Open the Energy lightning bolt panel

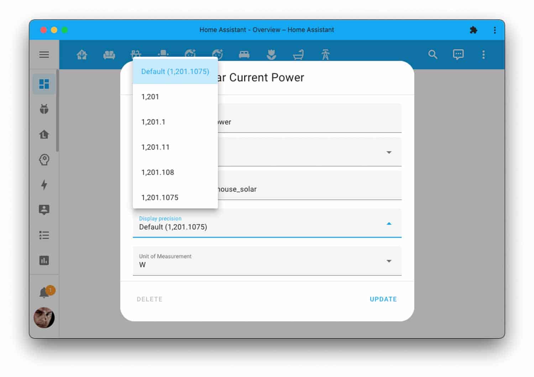point(44,185)
